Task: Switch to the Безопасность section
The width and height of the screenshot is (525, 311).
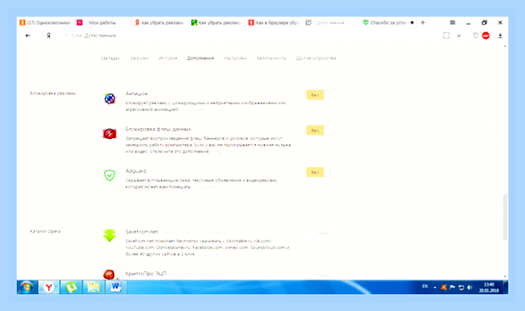Action: pos(272,58)
